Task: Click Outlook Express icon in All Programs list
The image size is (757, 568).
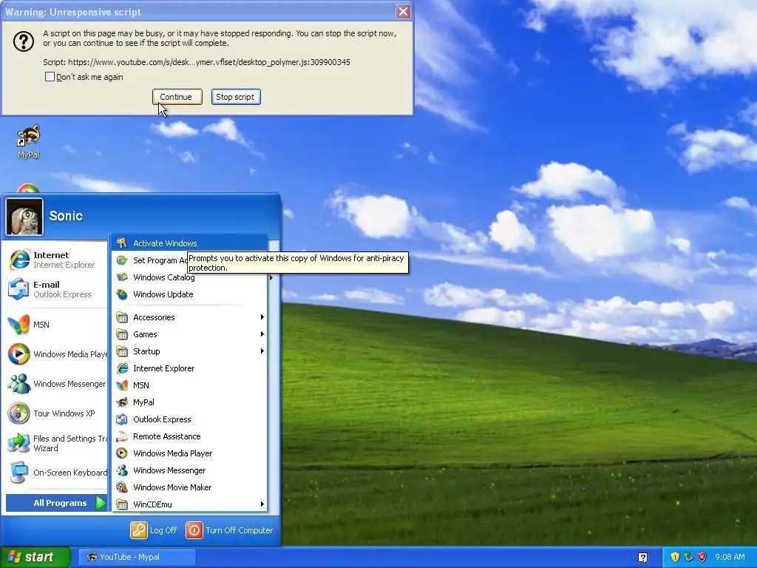Action: tap(122, 419)
